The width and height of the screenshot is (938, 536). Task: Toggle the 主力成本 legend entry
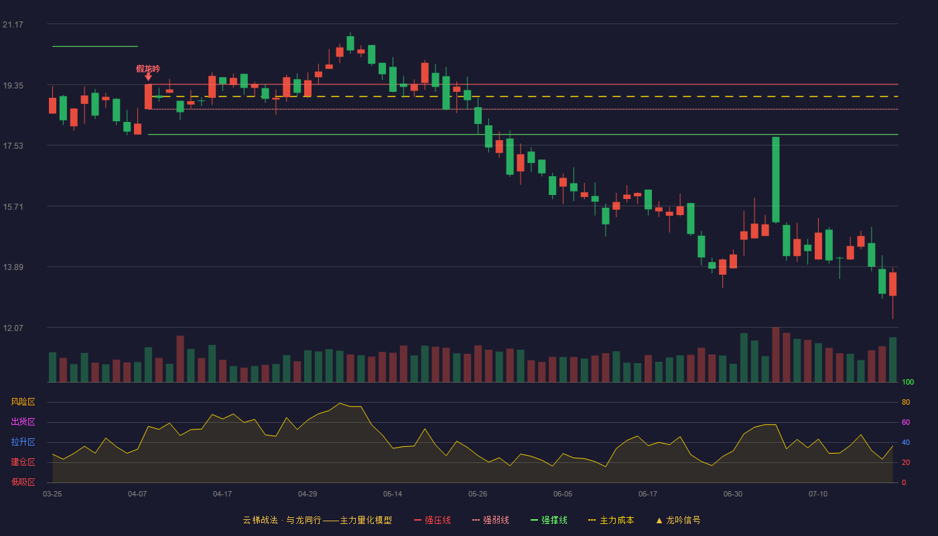(610, 520)
